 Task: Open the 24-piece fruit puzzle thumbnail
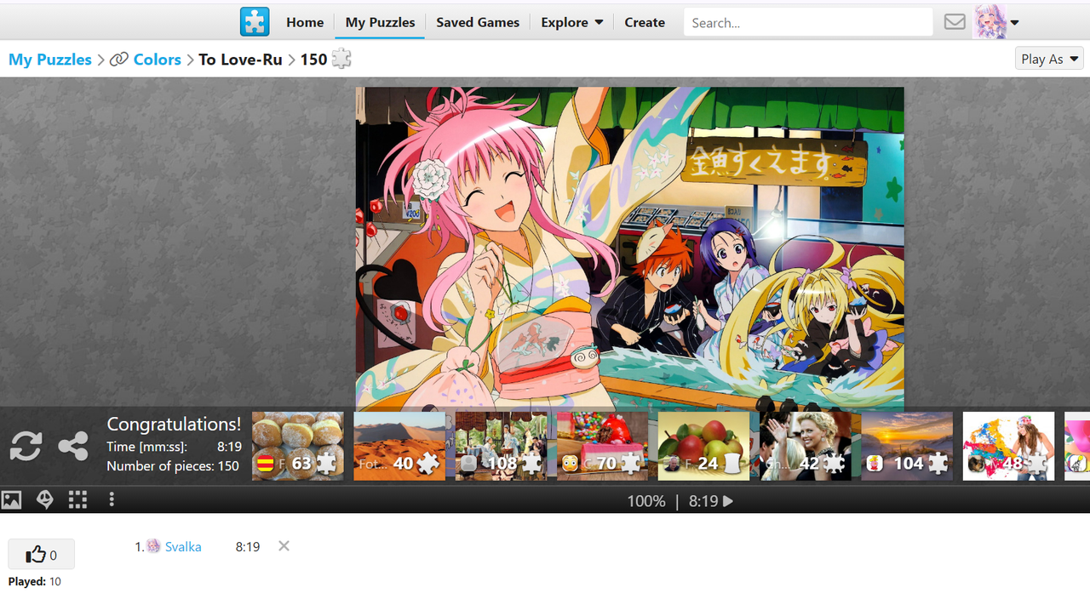704,446
